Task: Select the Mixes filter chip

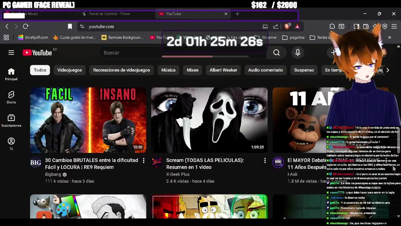Action: (192, 70)
